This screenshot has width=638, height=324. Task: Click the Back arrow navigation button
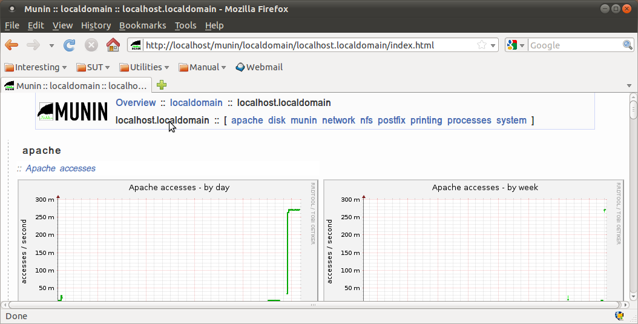tap(12, 45)
